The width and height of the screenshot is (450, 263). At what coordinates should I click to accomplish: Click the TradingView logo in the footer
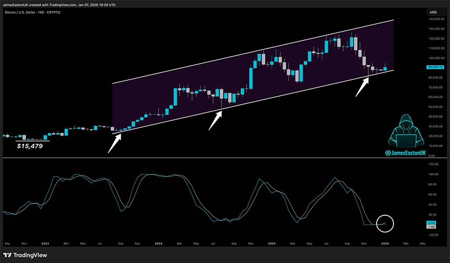click(25, 255)
